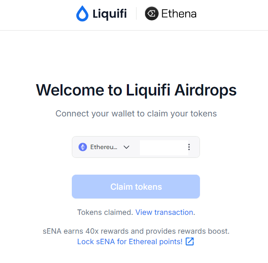Expand the network chevron arrow
The height and width of the screenshot is (263, 268).
coord(126,147)
